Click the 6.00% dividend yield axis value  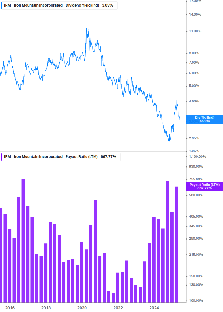194,73
